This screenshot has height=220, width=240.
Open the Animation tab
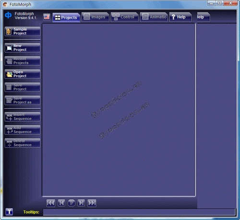pos(154,17)
